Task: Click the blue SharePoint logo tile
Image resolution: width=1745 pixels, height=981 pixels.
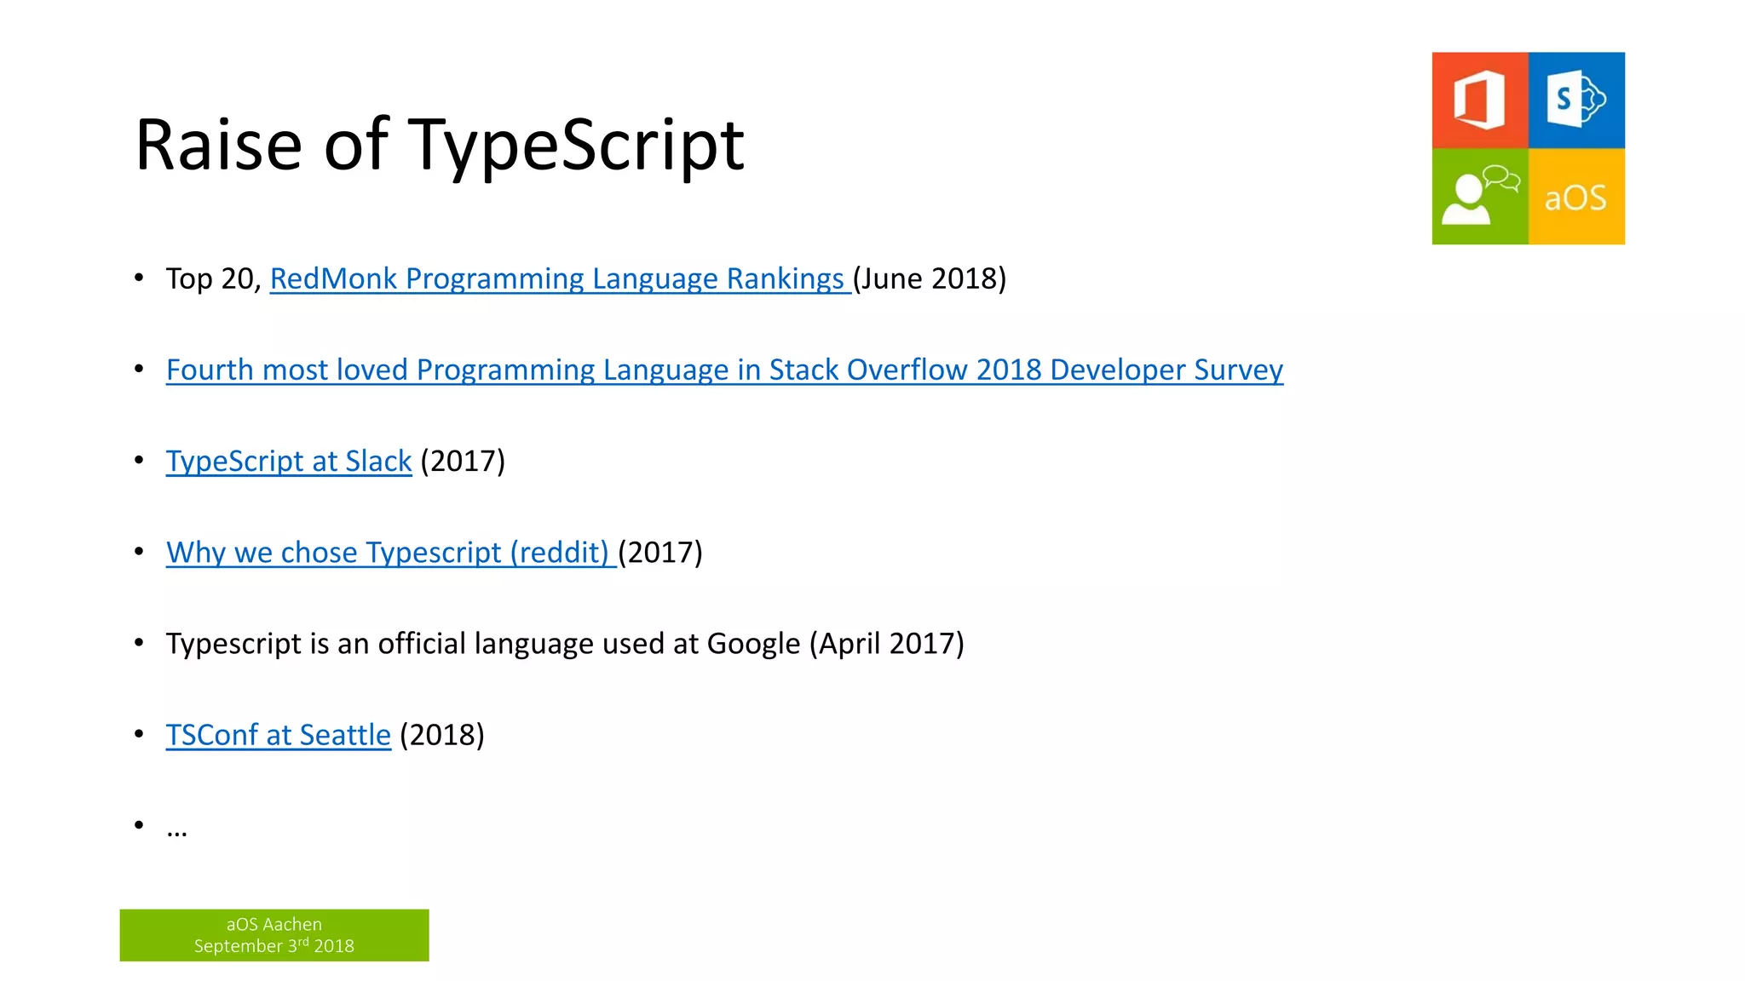Action: tap(1576, 100)
